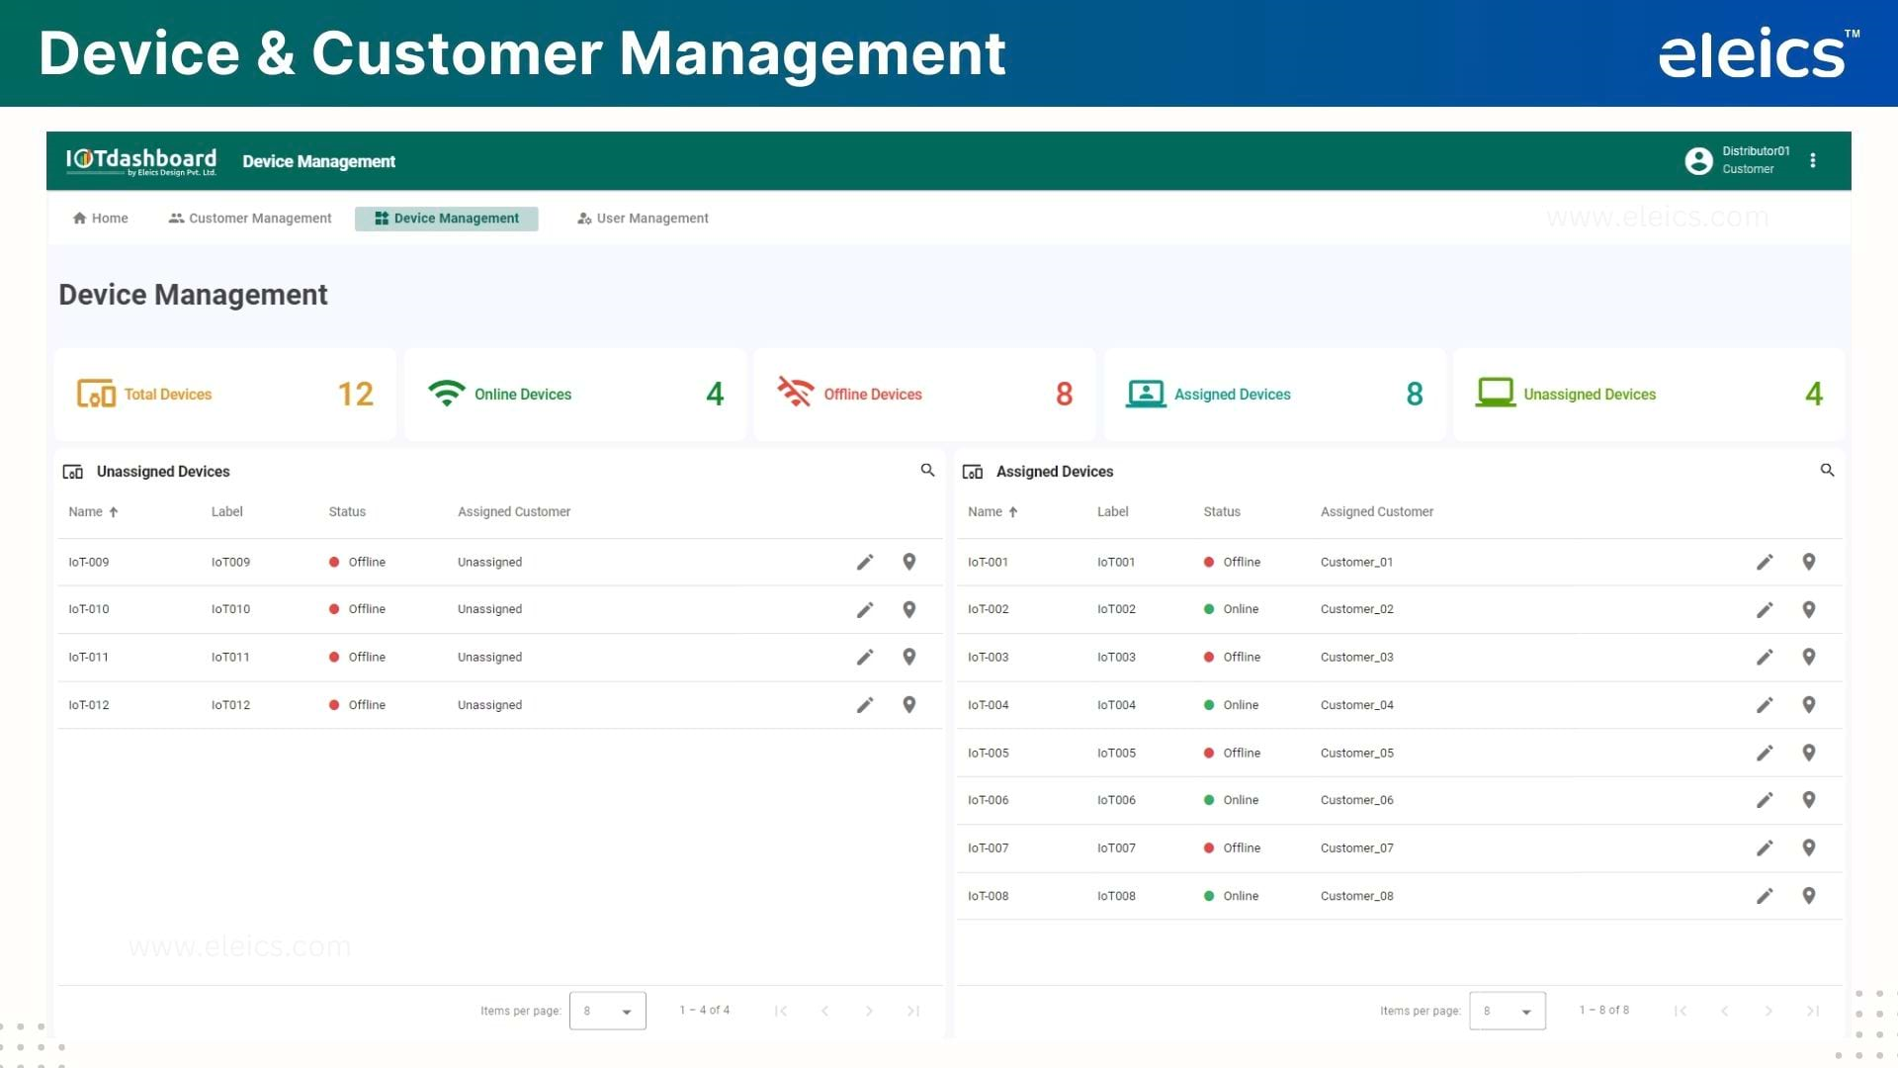The width and height of the screenshot is (1898, 1068).
Task: Open location pin for IoT-004
Action: tap(1809, 705)
